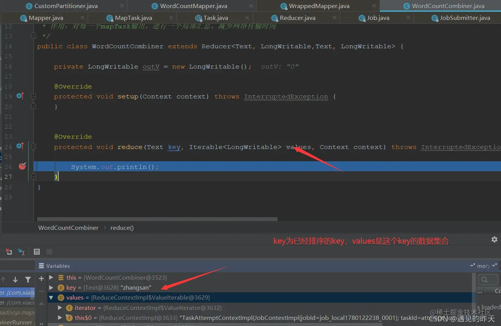Open the debugger settings gear icon
Viewport: 501px width, 326px height.
point(494,239)
